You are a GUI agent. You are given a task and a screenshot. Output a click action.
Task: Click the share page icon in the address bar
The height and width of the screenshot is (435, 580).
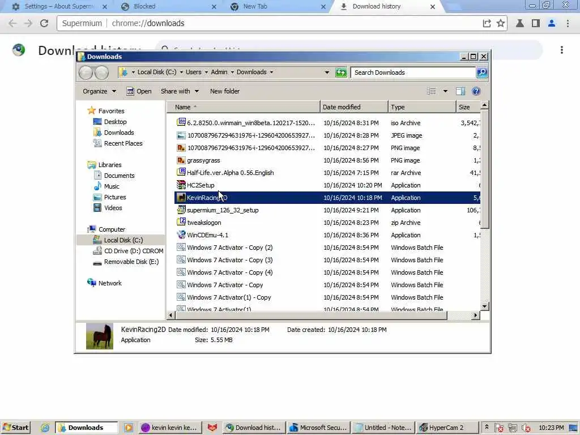pos(487,23)
